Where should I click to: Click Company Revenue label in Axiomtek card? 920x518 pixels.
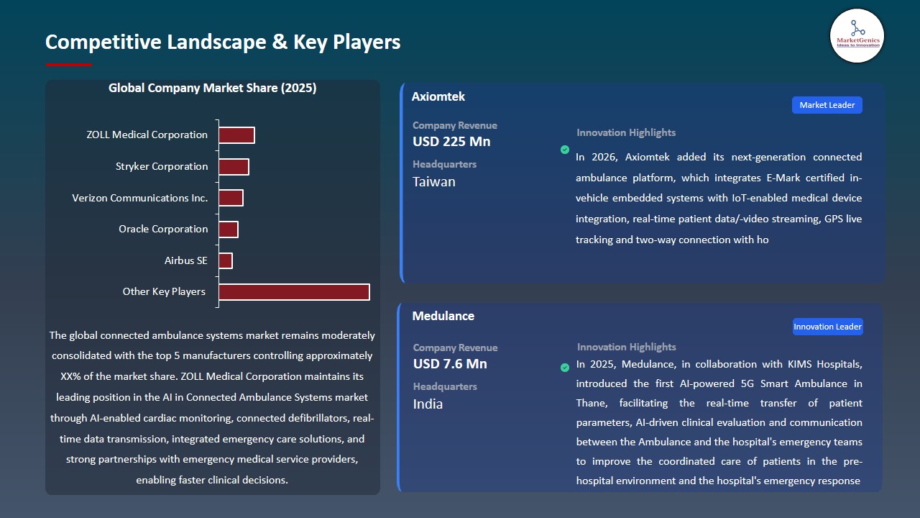(455, 125)
